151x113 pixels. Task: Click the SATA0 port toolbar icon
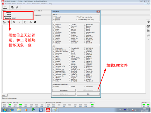point(5,8)
